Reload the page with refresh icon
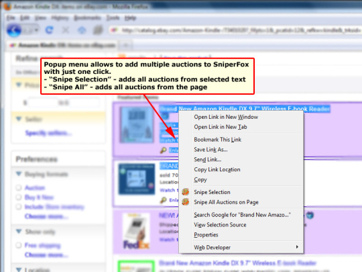Screen dimensions: 362x272 pos(49,30)
